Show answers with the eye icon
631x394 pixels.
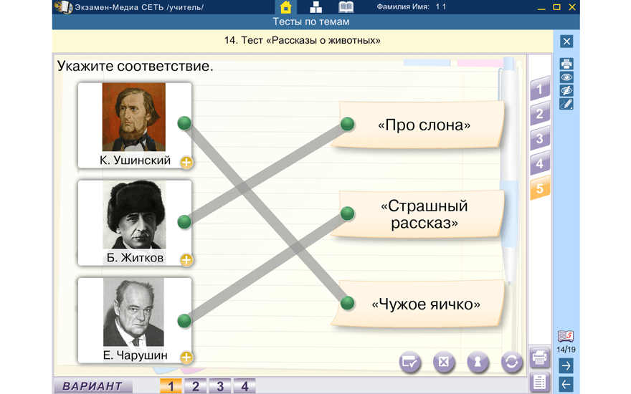pos(566,77)
